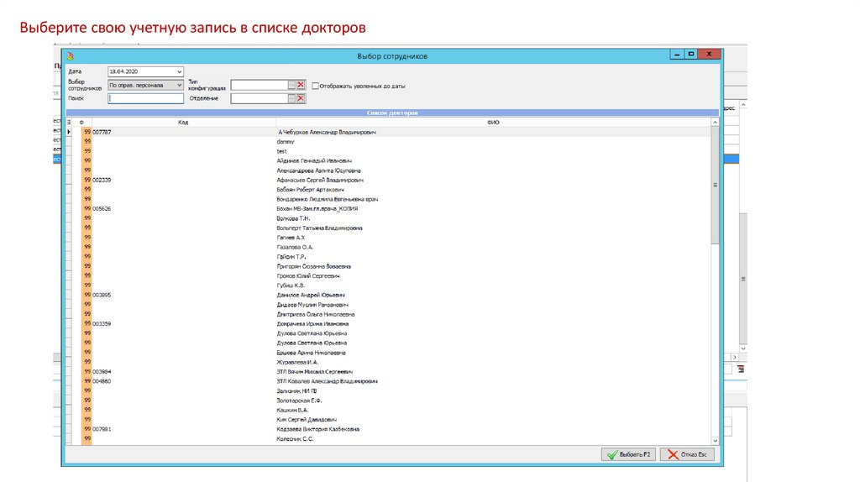
Task: Select Бабаян Роберт Артакович
Action: pyautogui.click(x=311, y=190)
